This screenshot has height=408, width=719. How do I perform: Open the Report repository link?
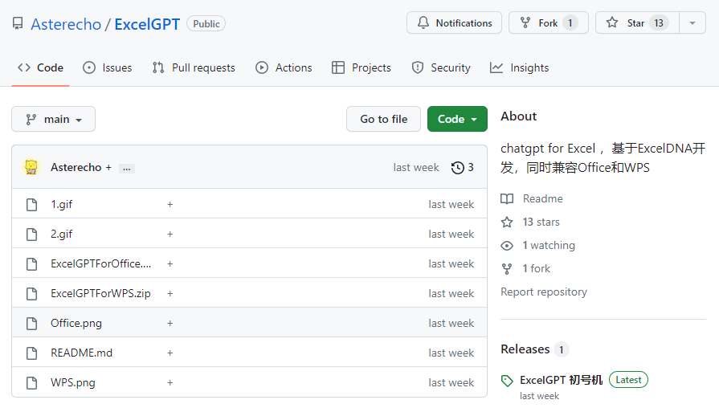point(544,292)
